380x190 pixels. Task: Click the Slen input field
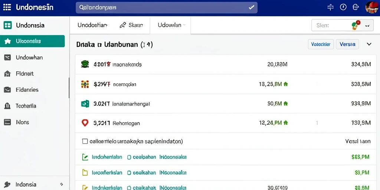coord(342,25)
